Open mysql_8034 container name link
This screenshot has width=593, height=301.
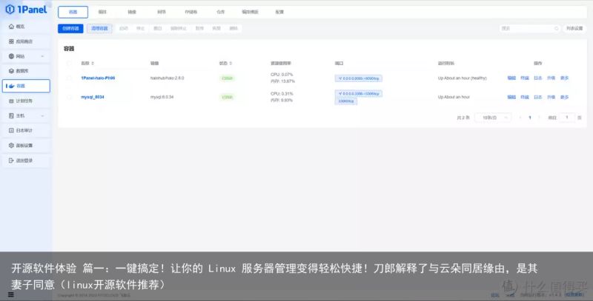point(92,97)
